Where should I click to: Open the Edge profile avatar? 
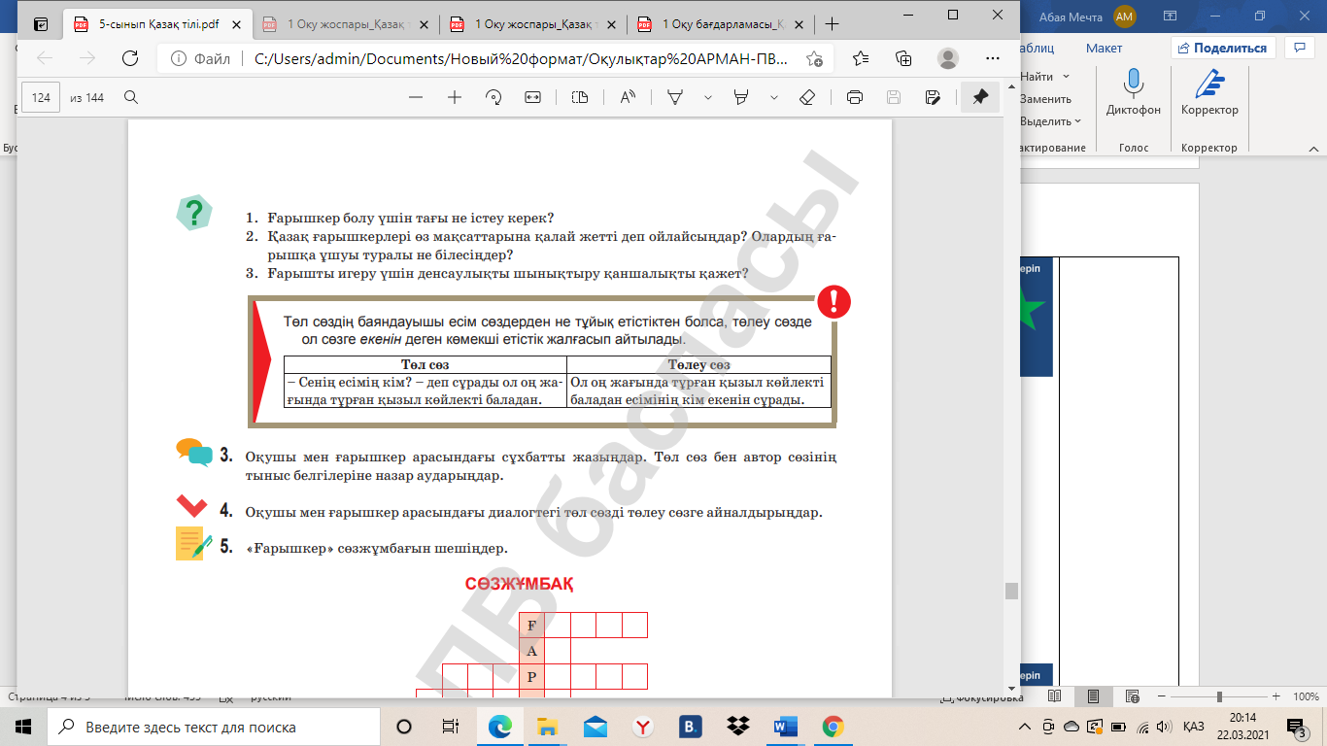[948, 58]
